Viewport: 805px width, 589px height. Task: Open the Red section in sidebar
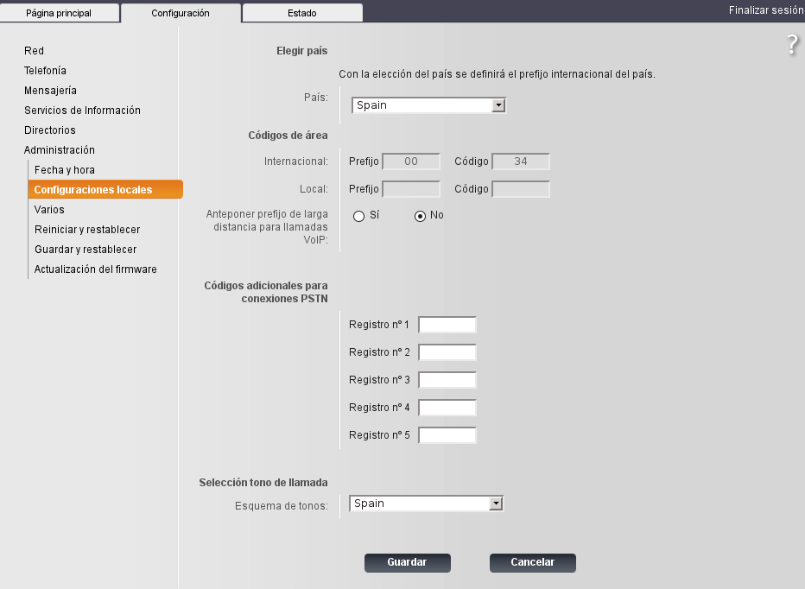coord(34,51)
